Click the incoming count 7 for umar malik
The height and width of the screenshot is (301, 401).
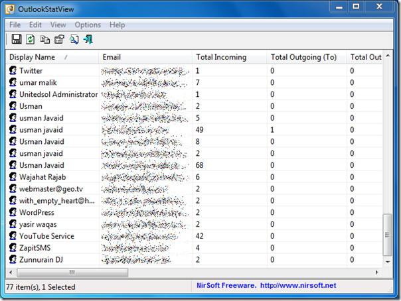pyautogui.click(x=198, y=82)
